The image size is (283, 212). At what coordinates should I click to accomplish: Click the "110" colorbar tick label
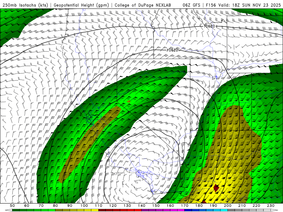click(x=99, y=206)
